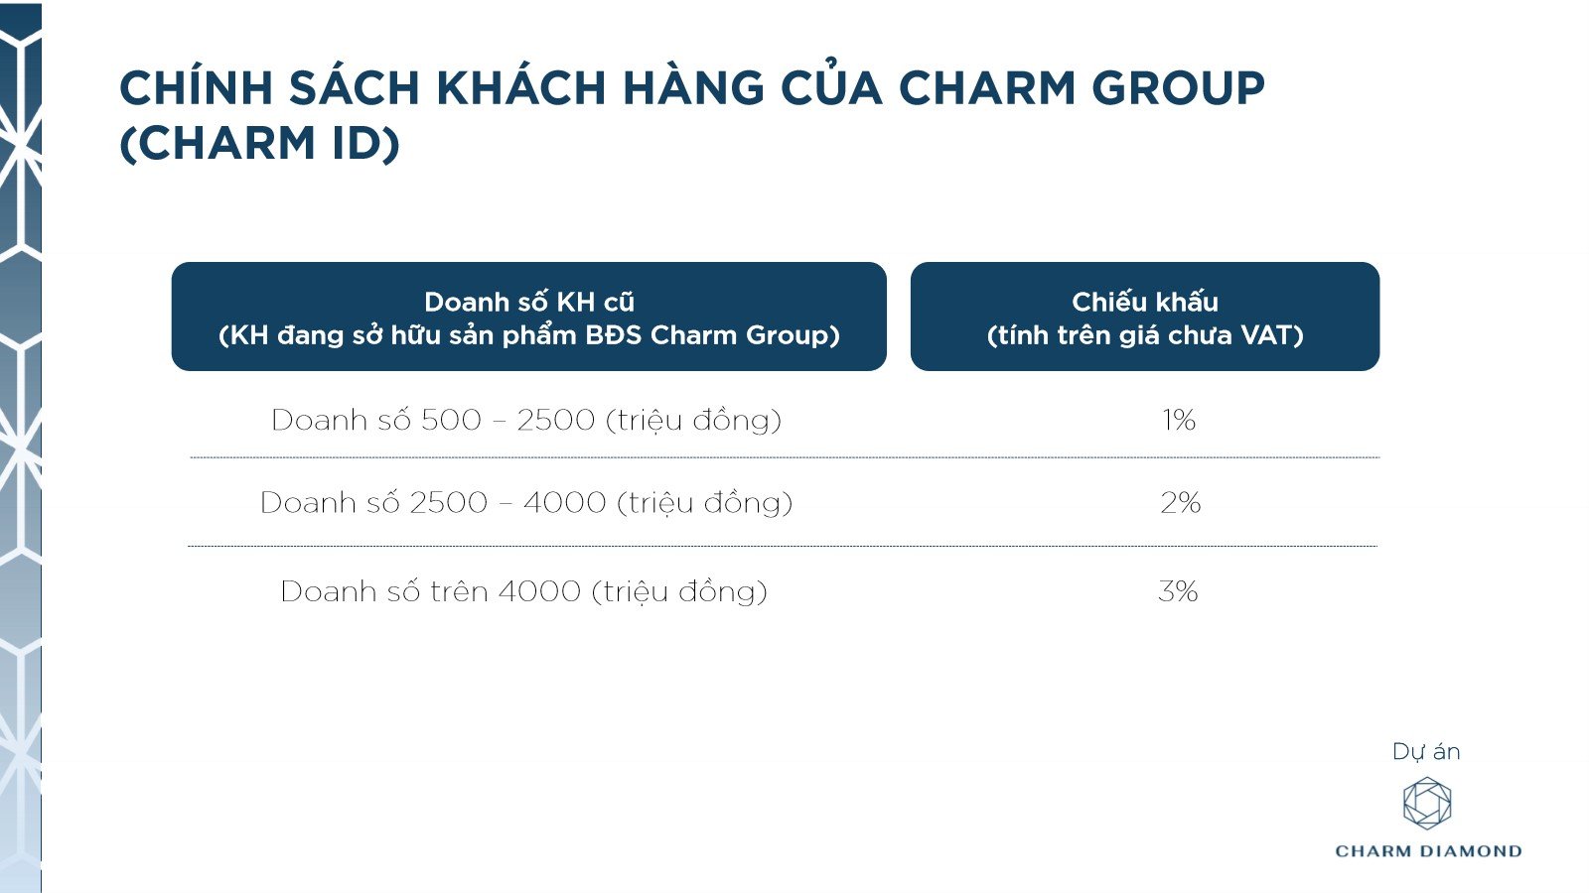This screenshot has height=893, width=1589.
Task: Select the 2% discount value
Action: [x=1180, y=503]
